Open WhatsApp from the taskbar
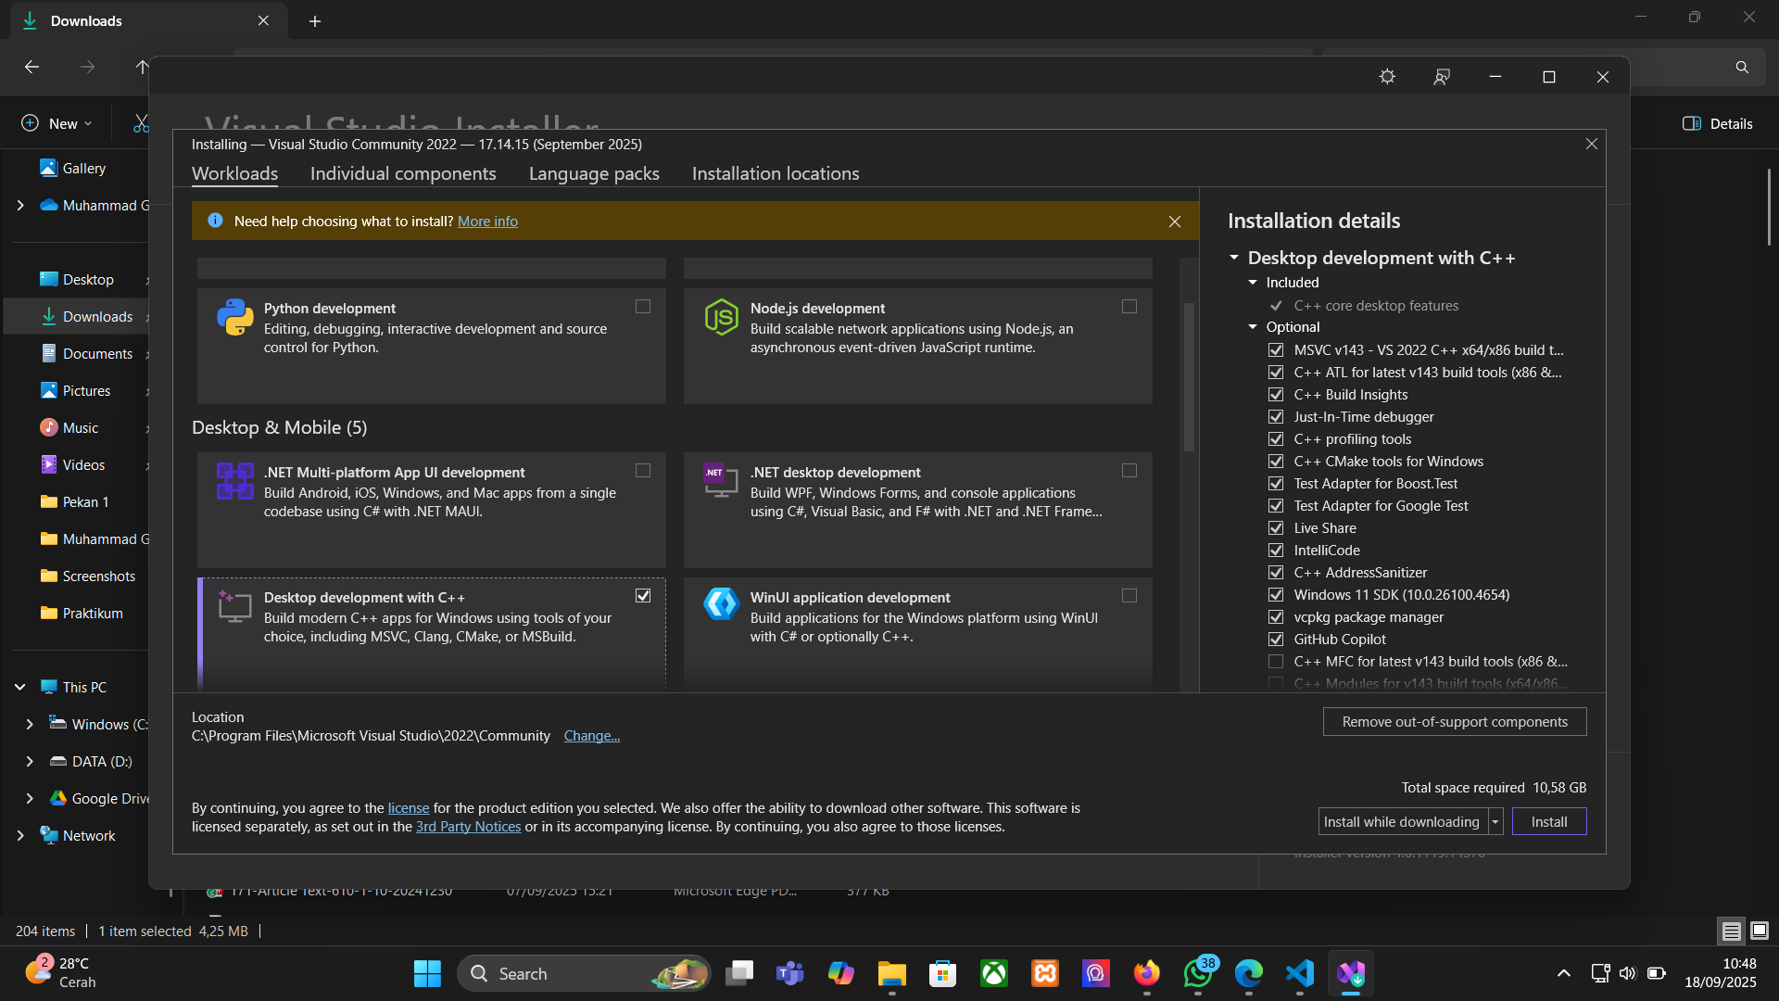The image size is (1779, 1001). coord(1197,973)
